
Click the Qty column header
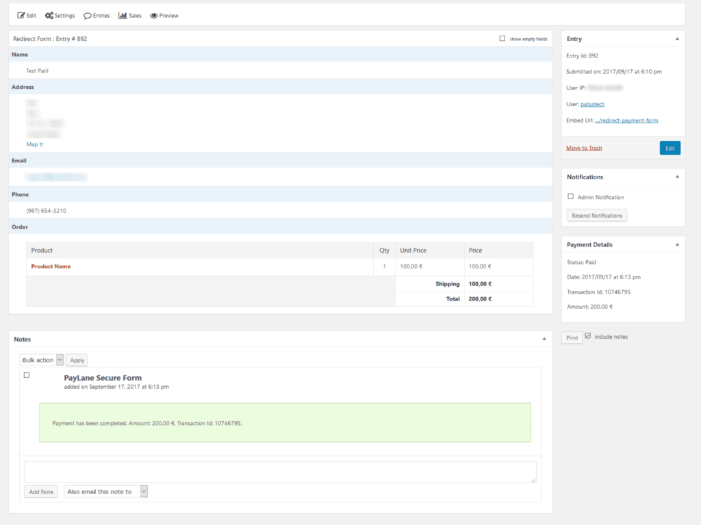pyautogui.click(x=385, y=251)
